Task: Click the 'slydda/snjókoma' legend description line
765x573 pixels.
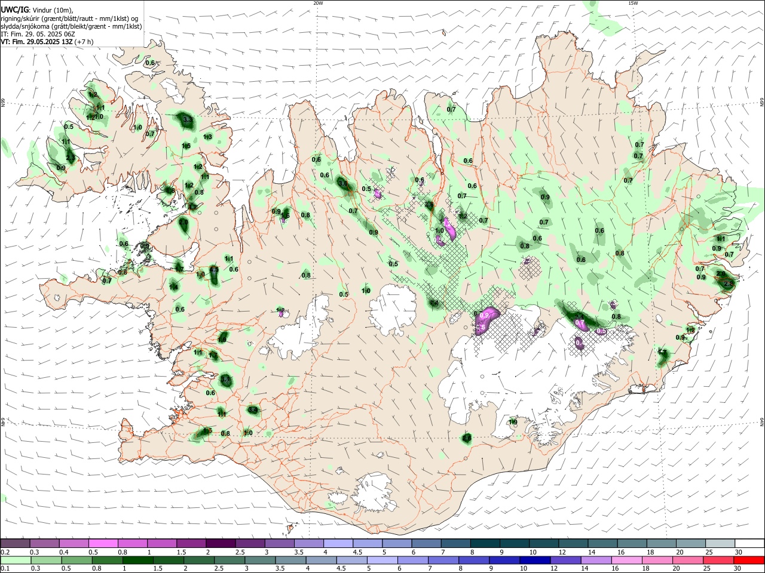Action: pyautogui.click(x=71, y=26)
